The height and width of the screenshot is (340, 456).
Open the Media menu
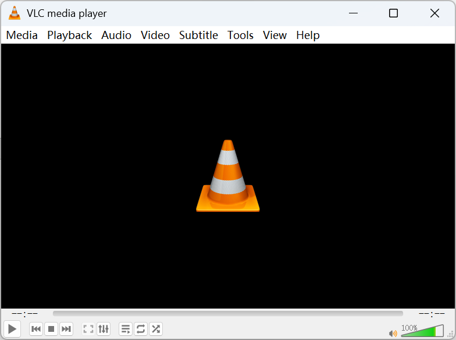tap(22, 35)
